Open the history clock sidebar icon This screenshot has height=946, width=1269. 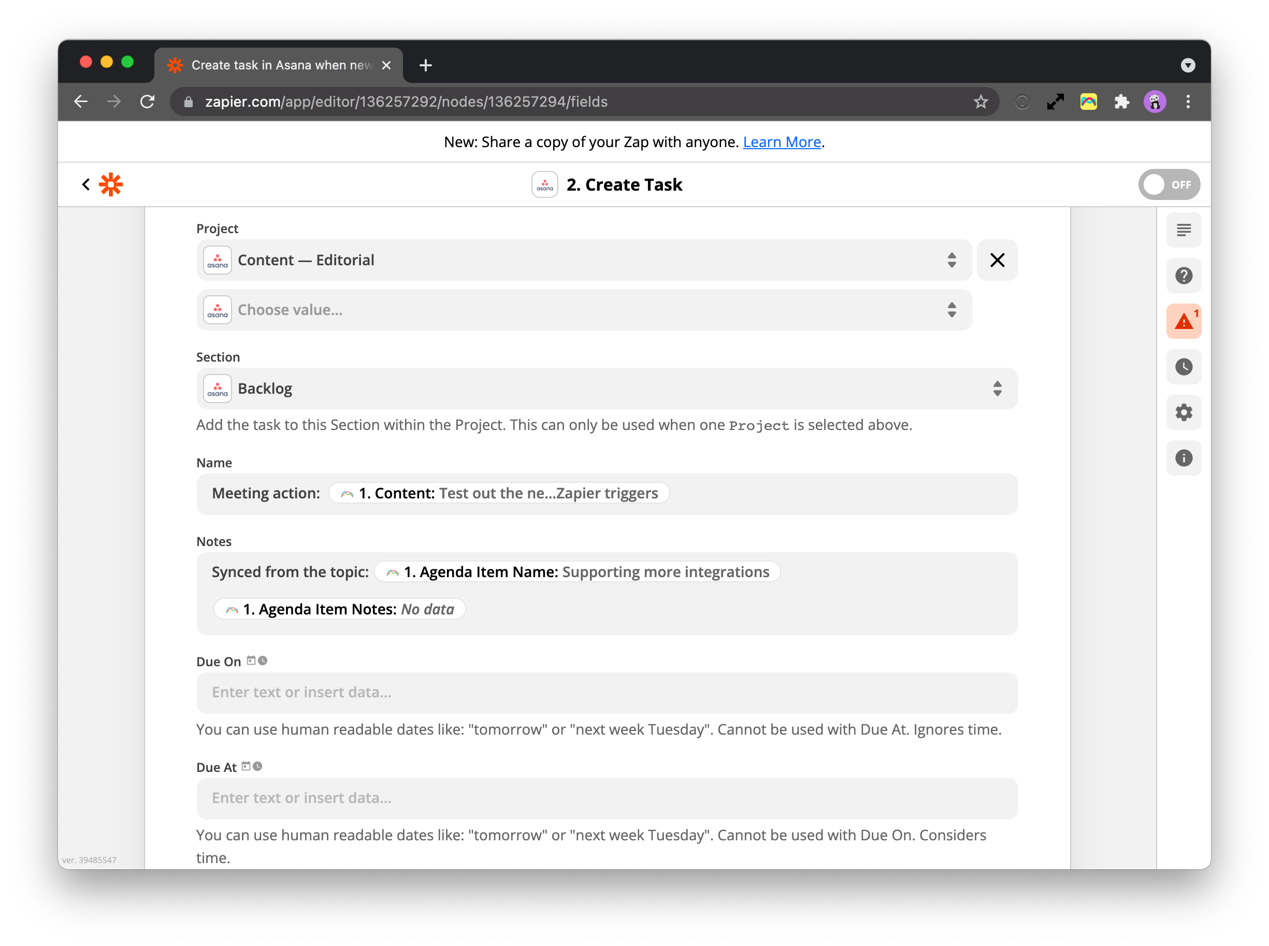click(x=1183, y=366)
